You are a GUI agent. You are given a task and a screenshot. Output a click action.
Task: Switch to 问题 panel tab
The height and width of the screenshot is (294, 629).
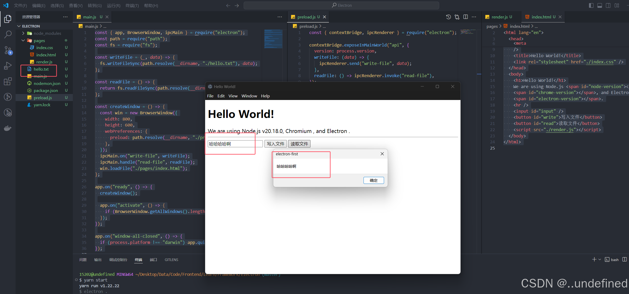83,260
